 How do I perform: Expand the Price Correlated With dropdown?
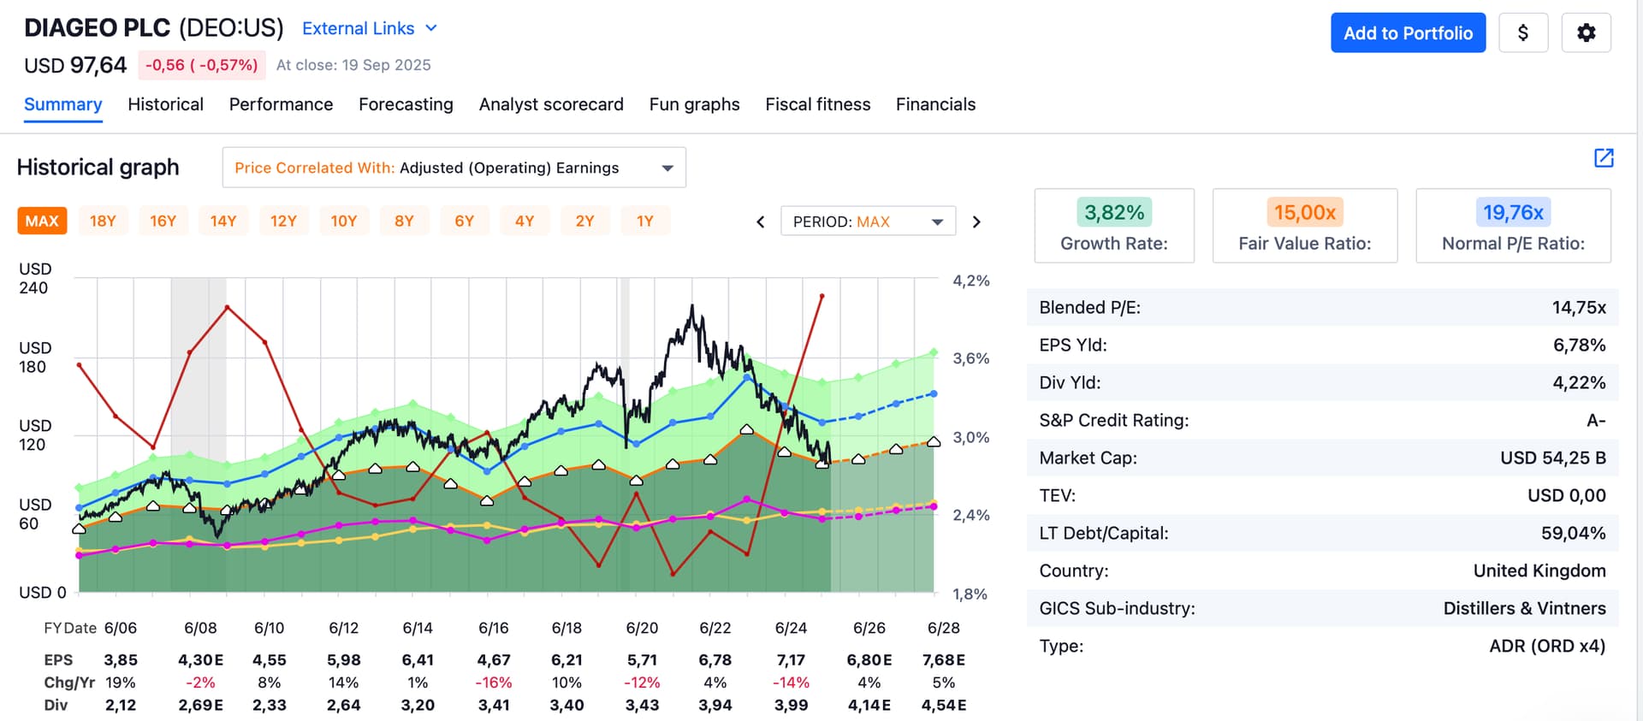click(454, 168)
